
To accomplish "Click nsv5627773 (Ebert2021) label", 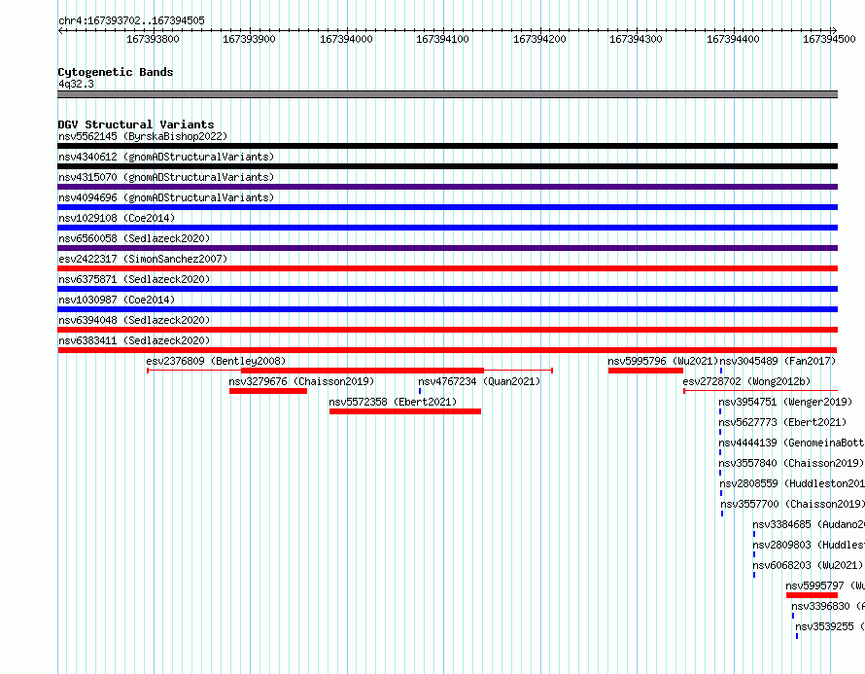I will coord(782,422).
